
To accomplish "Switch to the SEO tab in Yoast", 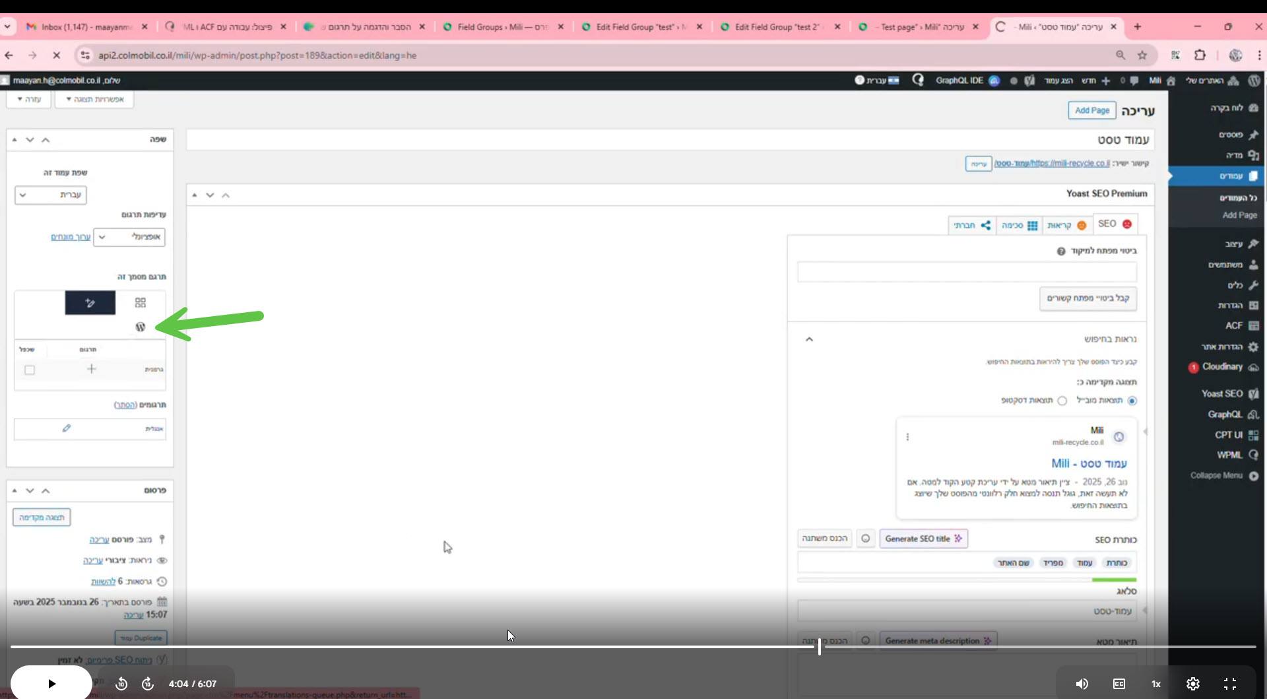I will tap(1115, 224).
